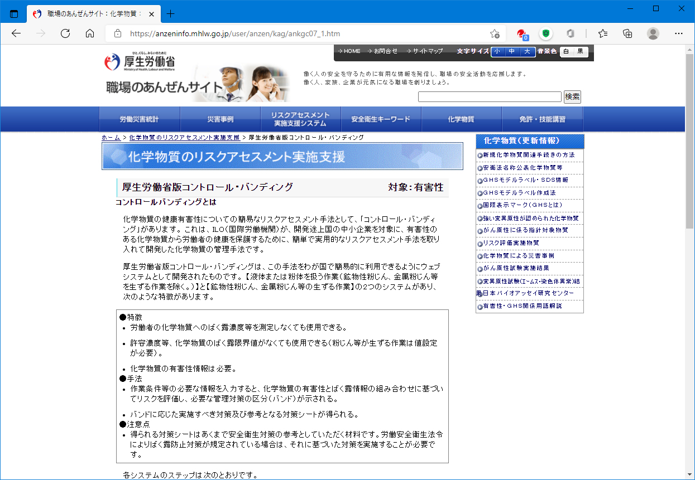This screenshot has height=480, width=695.
Task: Open the tab actions menu icon
Action: click(x=15, y=14)
